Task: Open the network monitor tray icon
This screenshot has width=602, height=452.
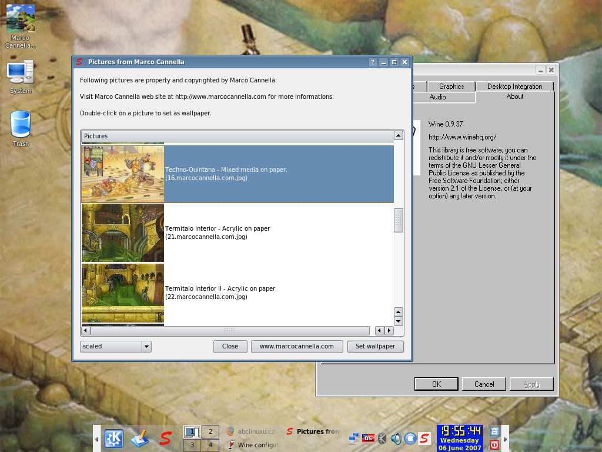Action: point(353,438)
